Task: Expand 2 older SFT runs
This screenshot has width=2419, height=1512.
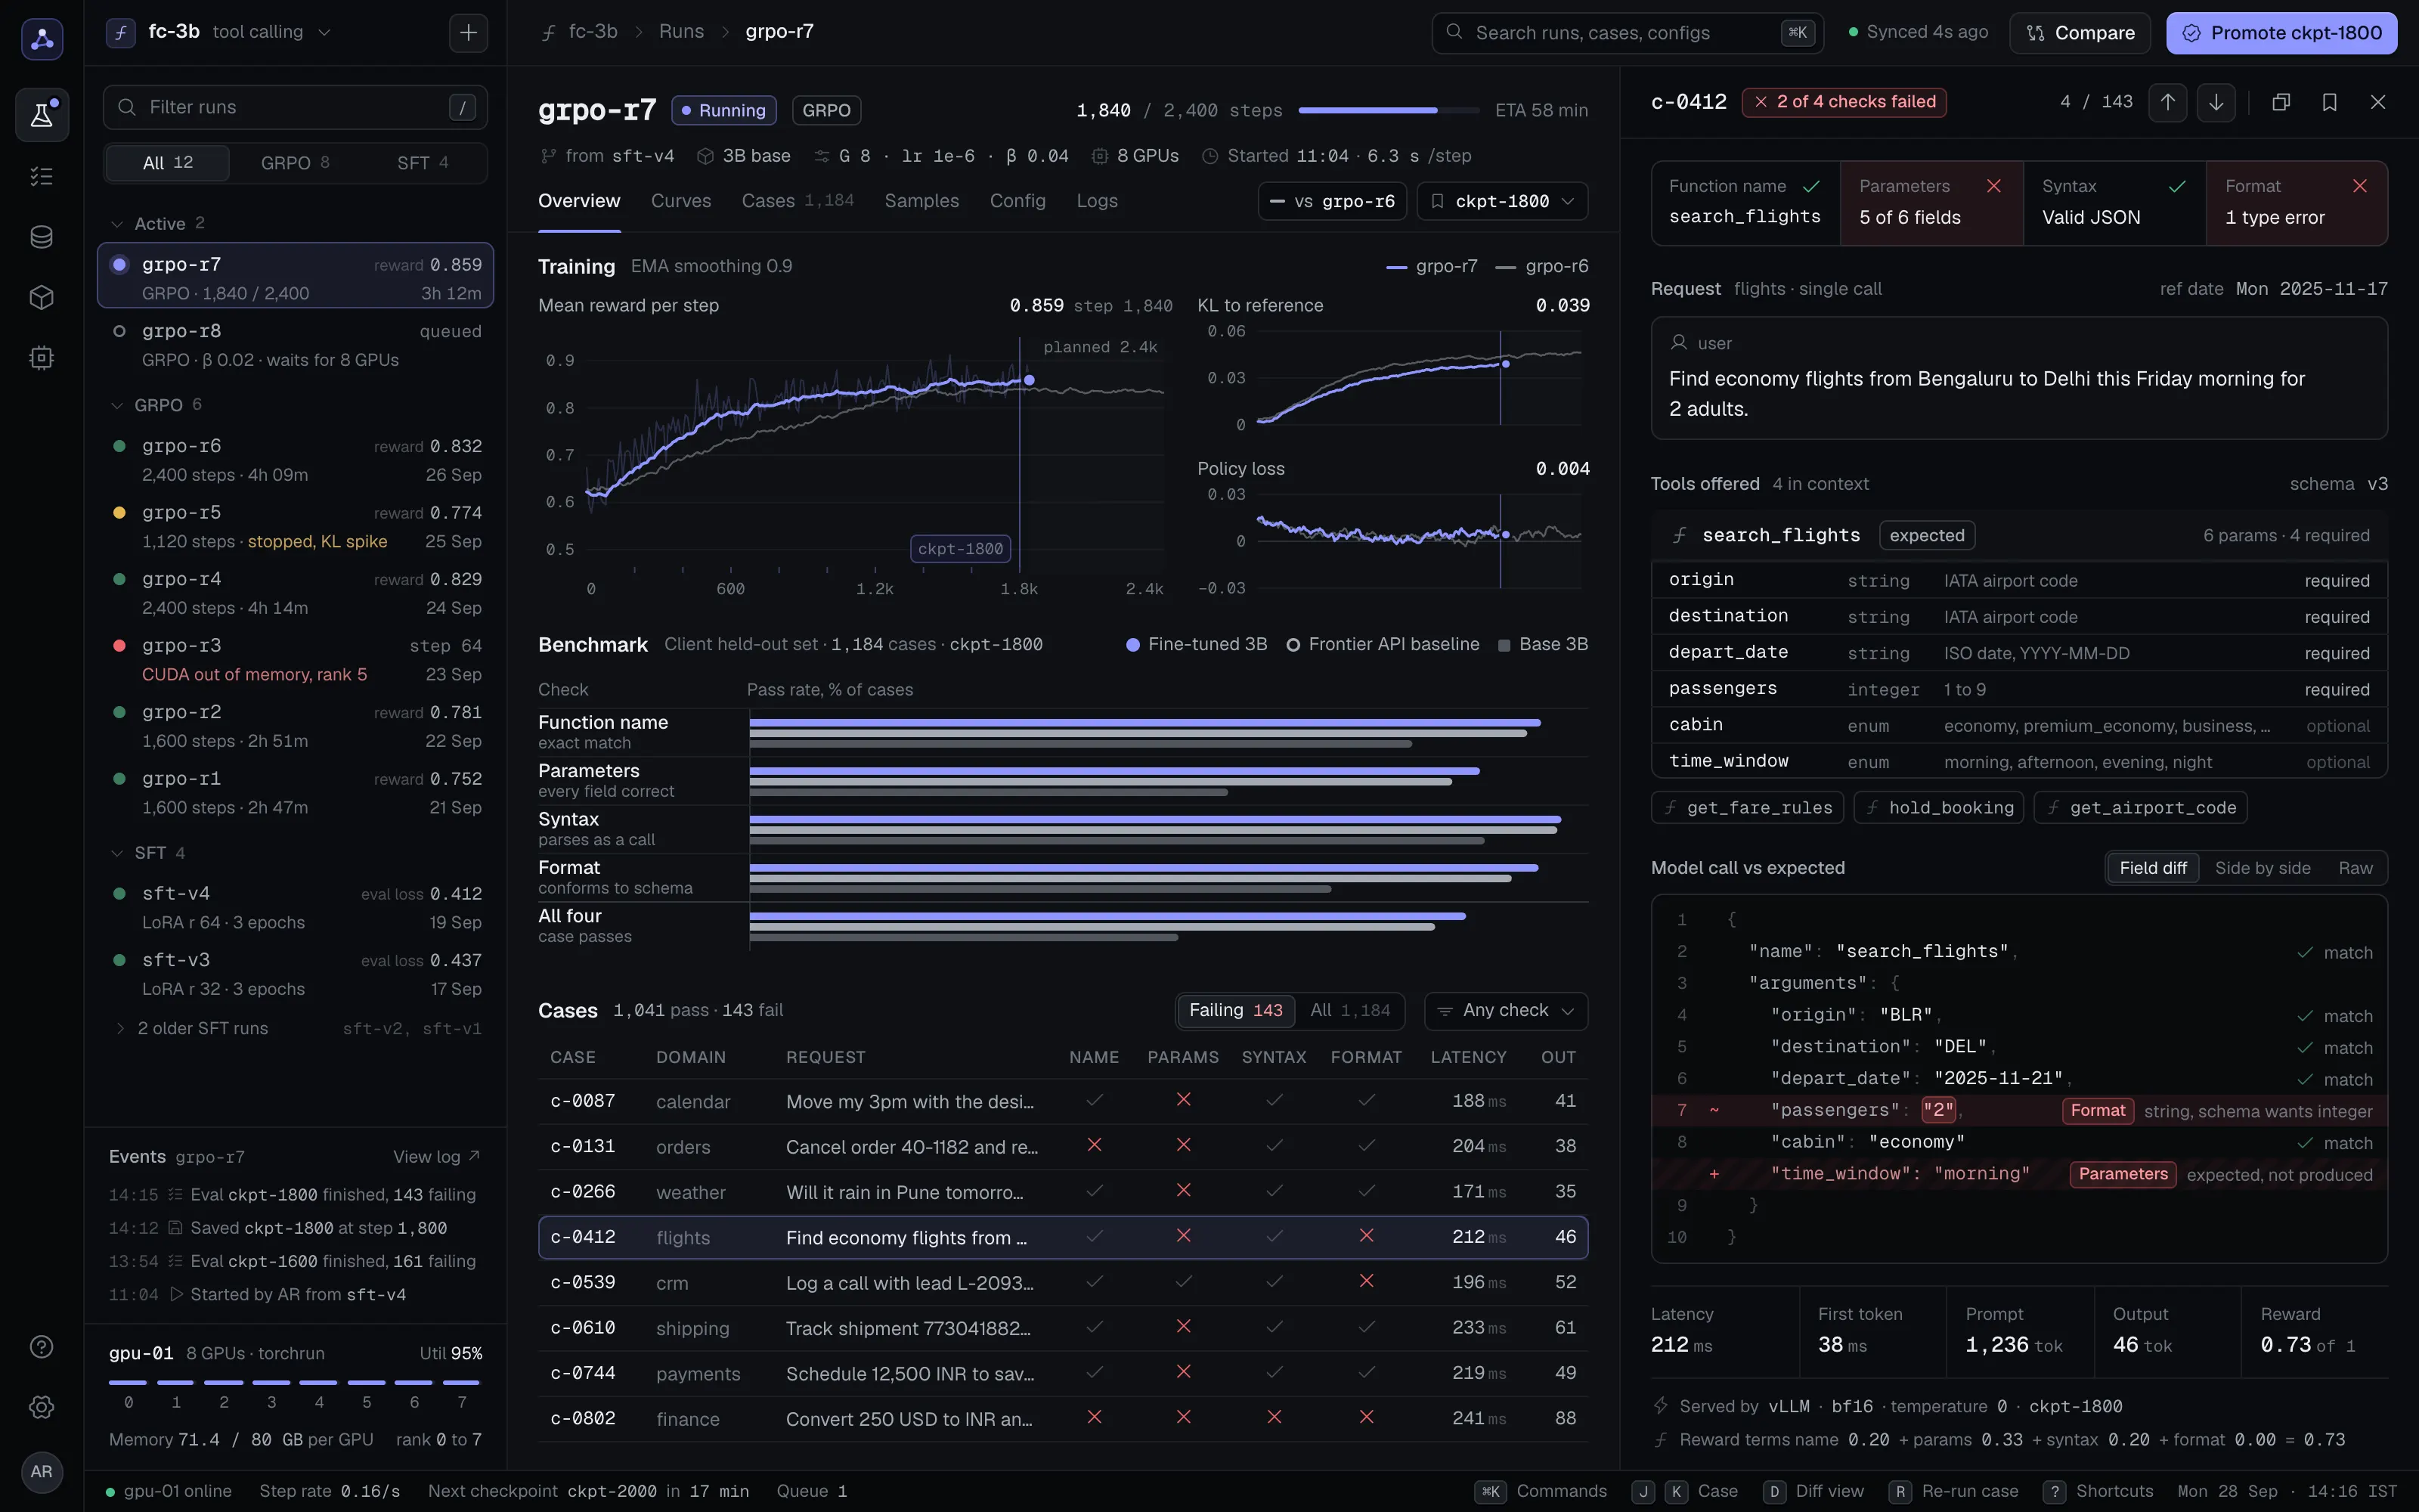Action: pos(295,1028)
